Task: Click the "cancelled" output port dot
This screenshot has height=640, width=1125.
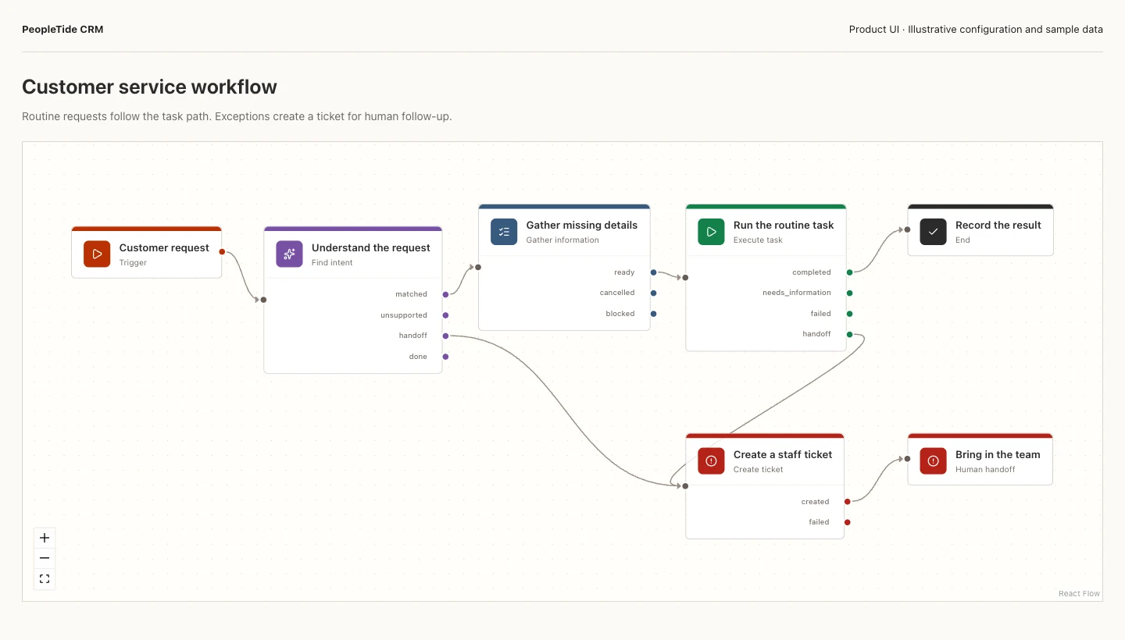Action: (x=653, y=293)
